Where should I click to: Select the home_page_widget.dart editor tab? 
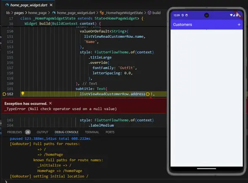point(29,5)
